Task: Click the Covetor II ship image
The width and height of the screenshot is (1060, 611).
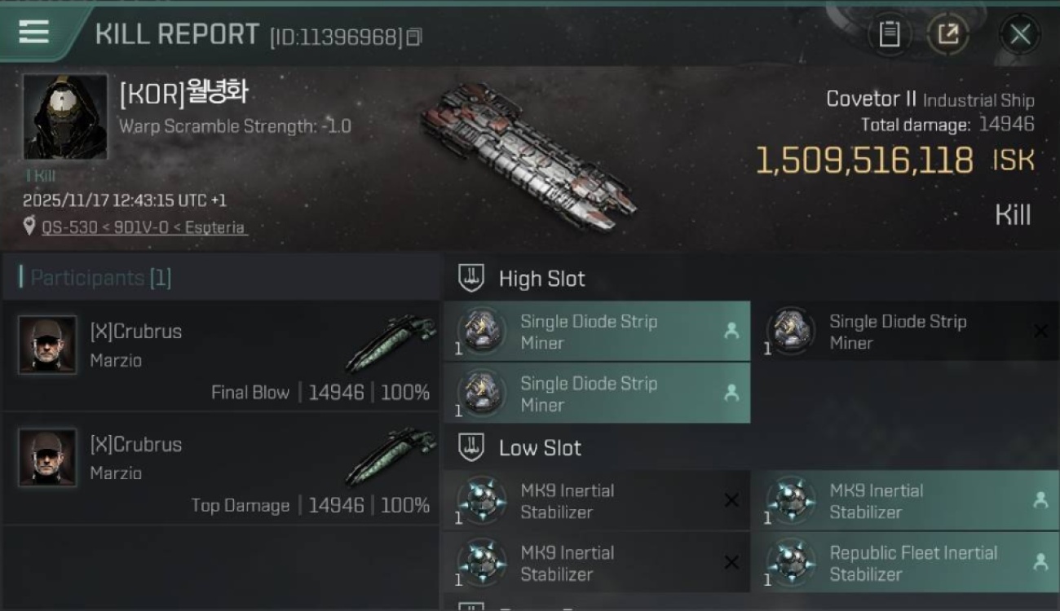Action: [x=528, y=156]
